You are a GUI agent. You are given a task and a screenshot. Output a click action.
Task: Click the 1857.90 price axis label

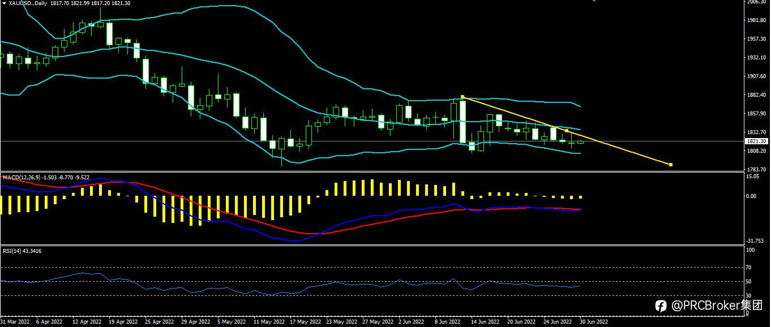pyautogui.click(x=756, y=114)
